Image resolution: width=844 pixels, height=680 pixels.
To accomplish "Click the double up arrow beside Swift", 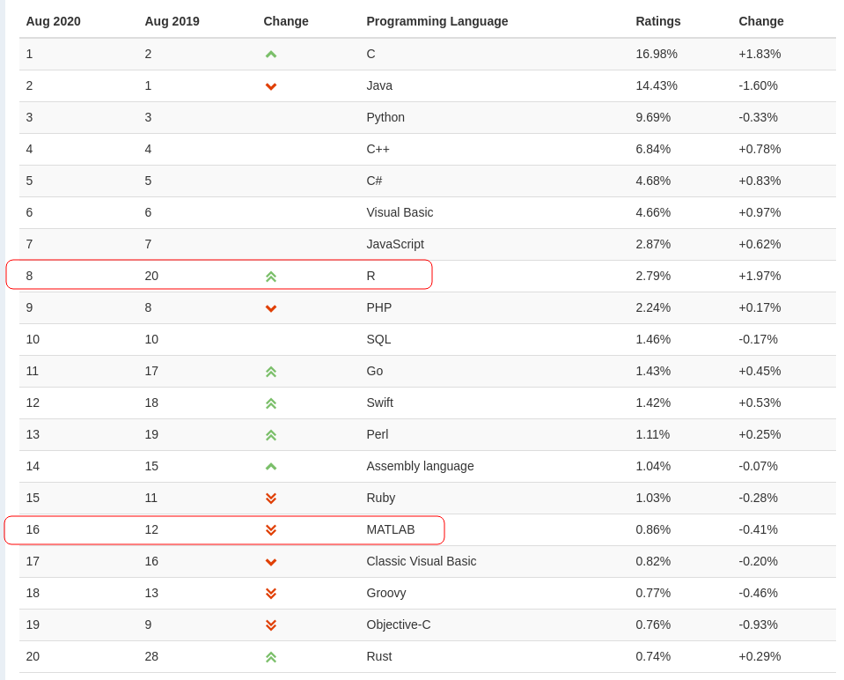I will (271, 403).
